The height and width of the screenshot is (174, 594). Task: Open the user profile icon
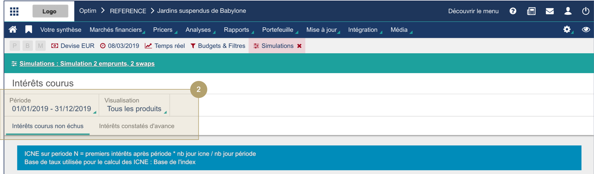[568, 11]
